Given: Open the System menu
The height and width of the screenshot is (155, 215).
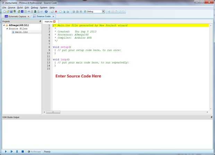Looking at the screenshot, I should pyautogui.click(x=44, y=8).
